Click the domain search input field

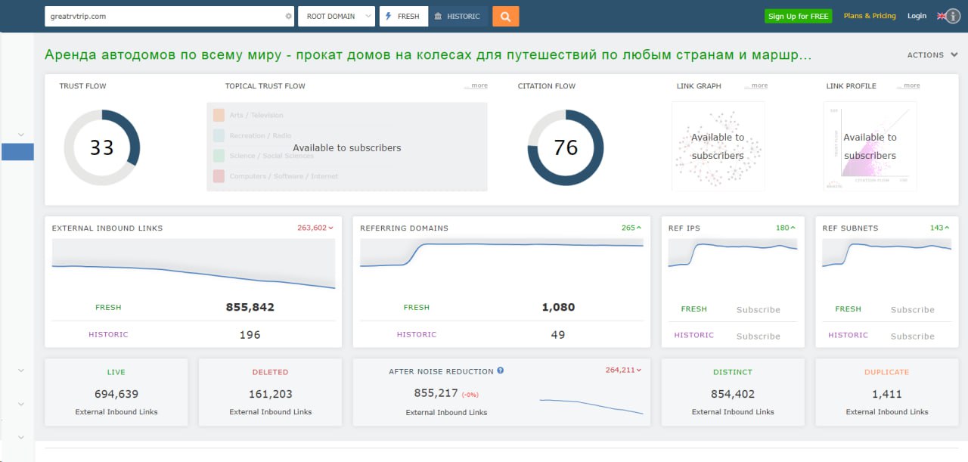[163, 16]
